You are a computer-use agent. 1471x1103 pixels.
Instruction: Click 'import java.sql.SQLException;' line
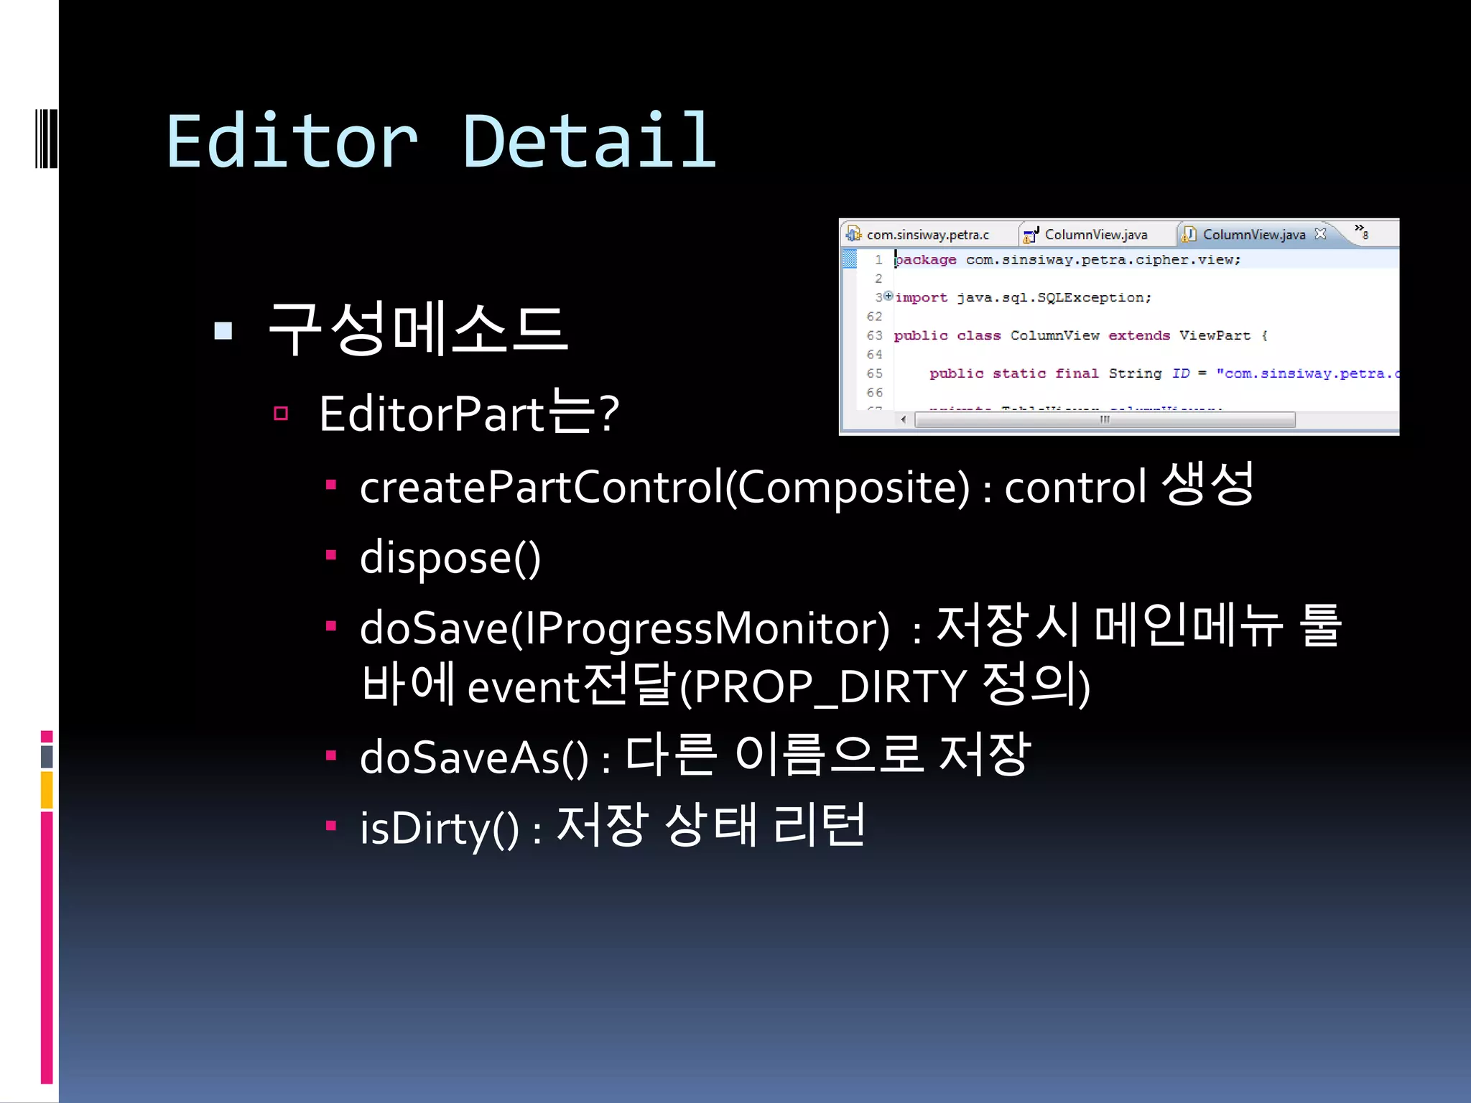(x=1024, y=297)
